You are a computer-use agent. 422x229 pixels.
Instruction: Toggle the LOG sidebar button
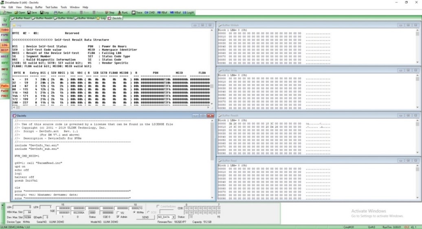[4, 45]
